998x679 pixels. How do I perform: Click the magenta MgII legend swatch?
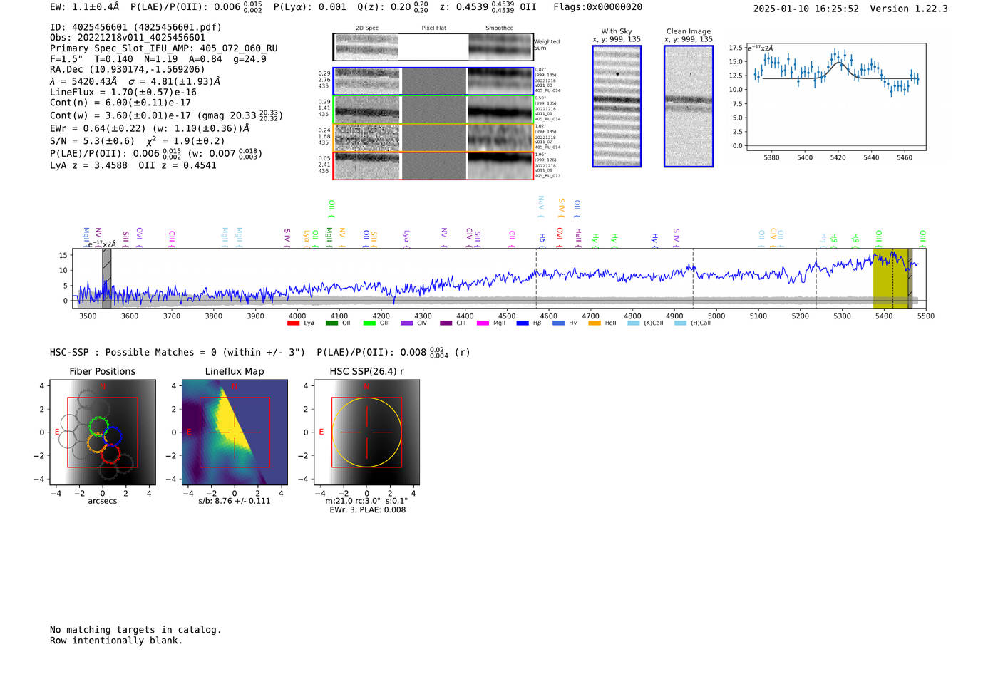tap(483, 323)
